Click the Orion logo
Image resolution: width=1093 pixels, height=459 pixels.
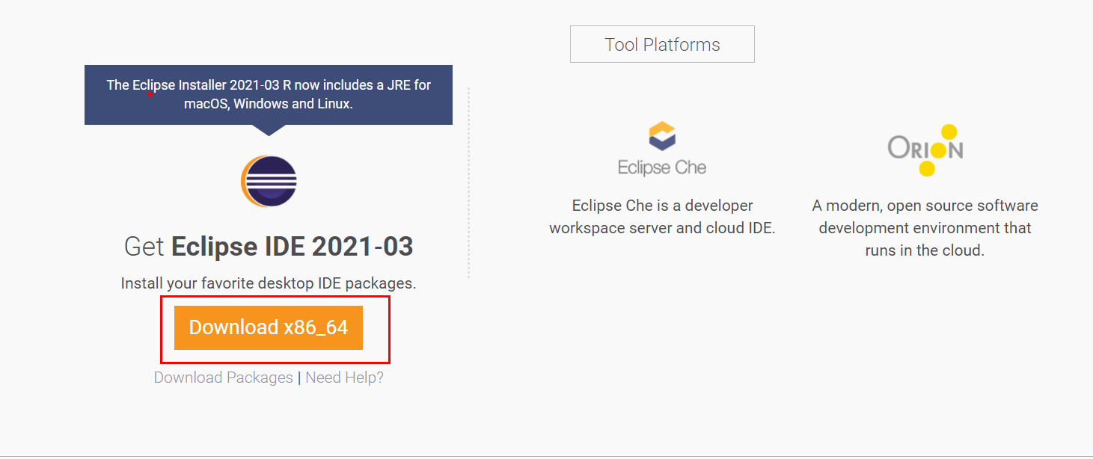(x=925, y=150)
